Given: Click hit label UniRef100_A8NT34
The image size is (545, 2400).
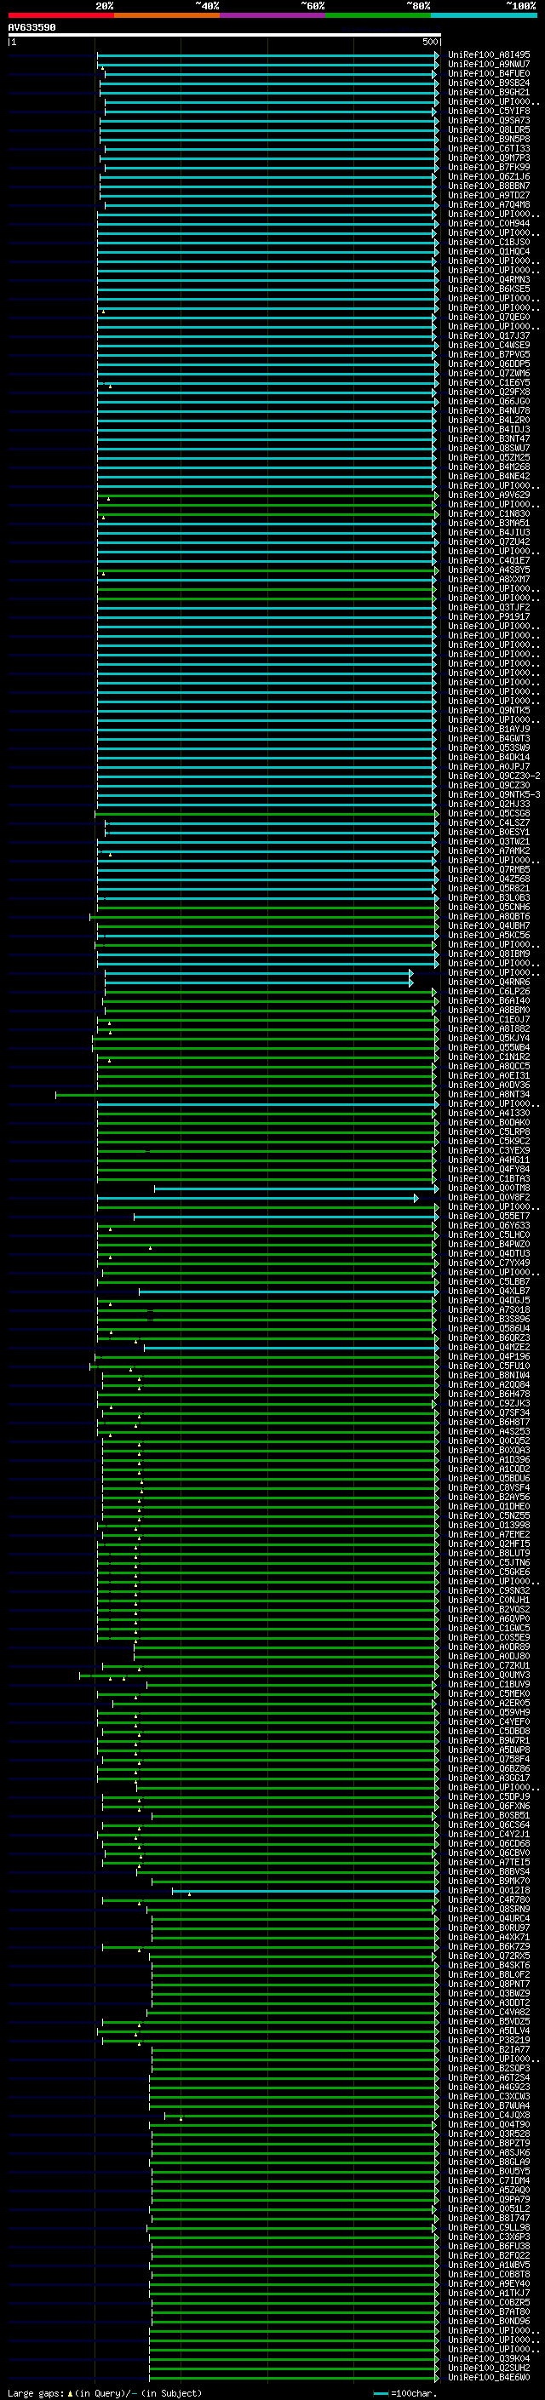Looking at the screenshot, I should point(489,1094).
